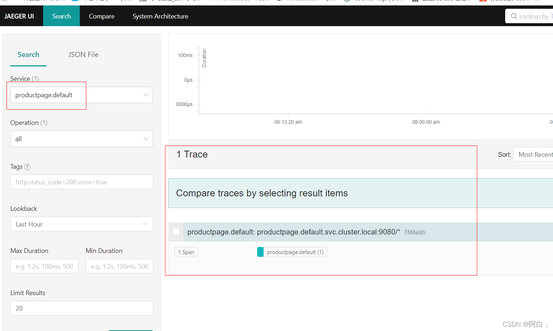Click the trace ID 7f48e8b
This screenshot has height=331, width=553.
tap(414, 232)
